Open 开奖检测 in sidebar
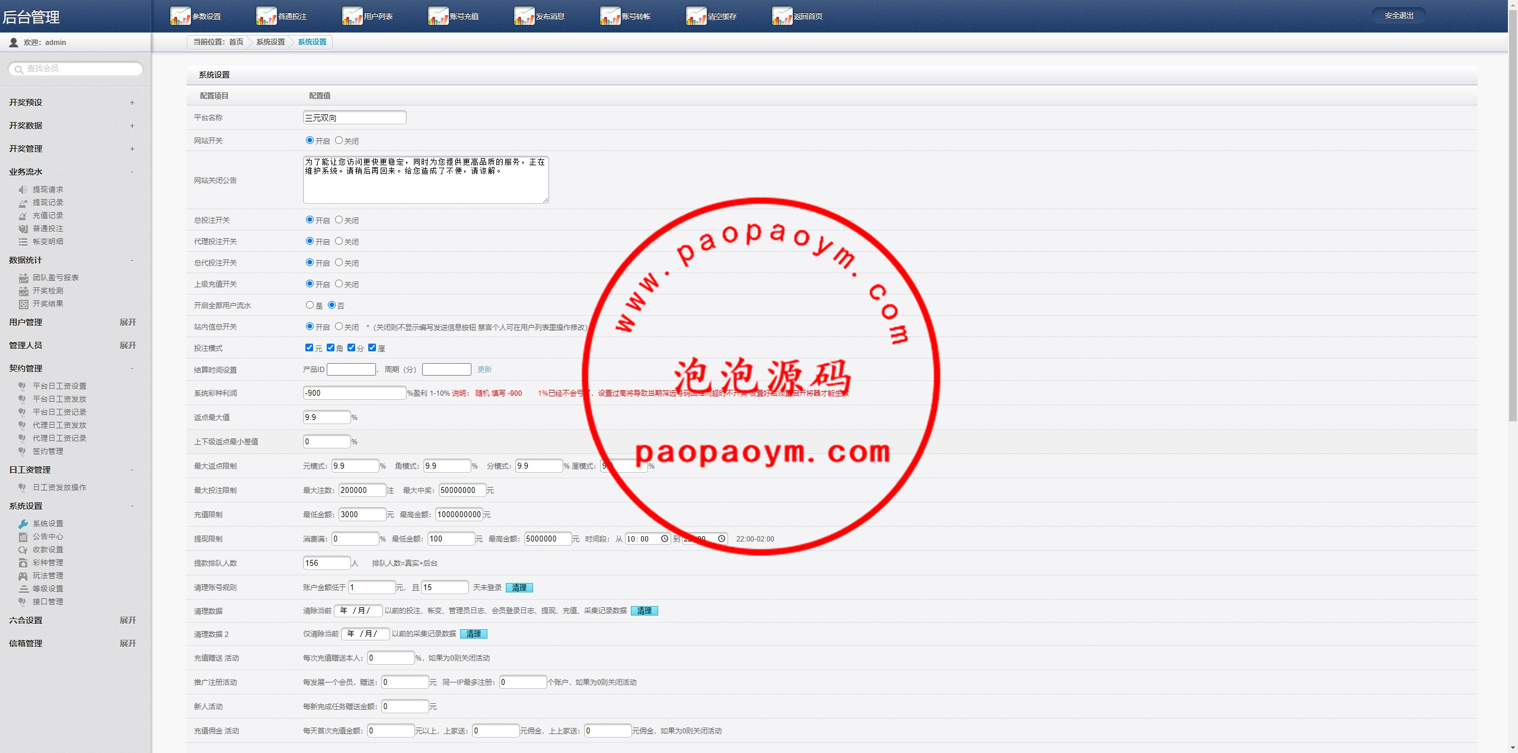Screen dimensions: 1518x753 (x=47, y=291)
